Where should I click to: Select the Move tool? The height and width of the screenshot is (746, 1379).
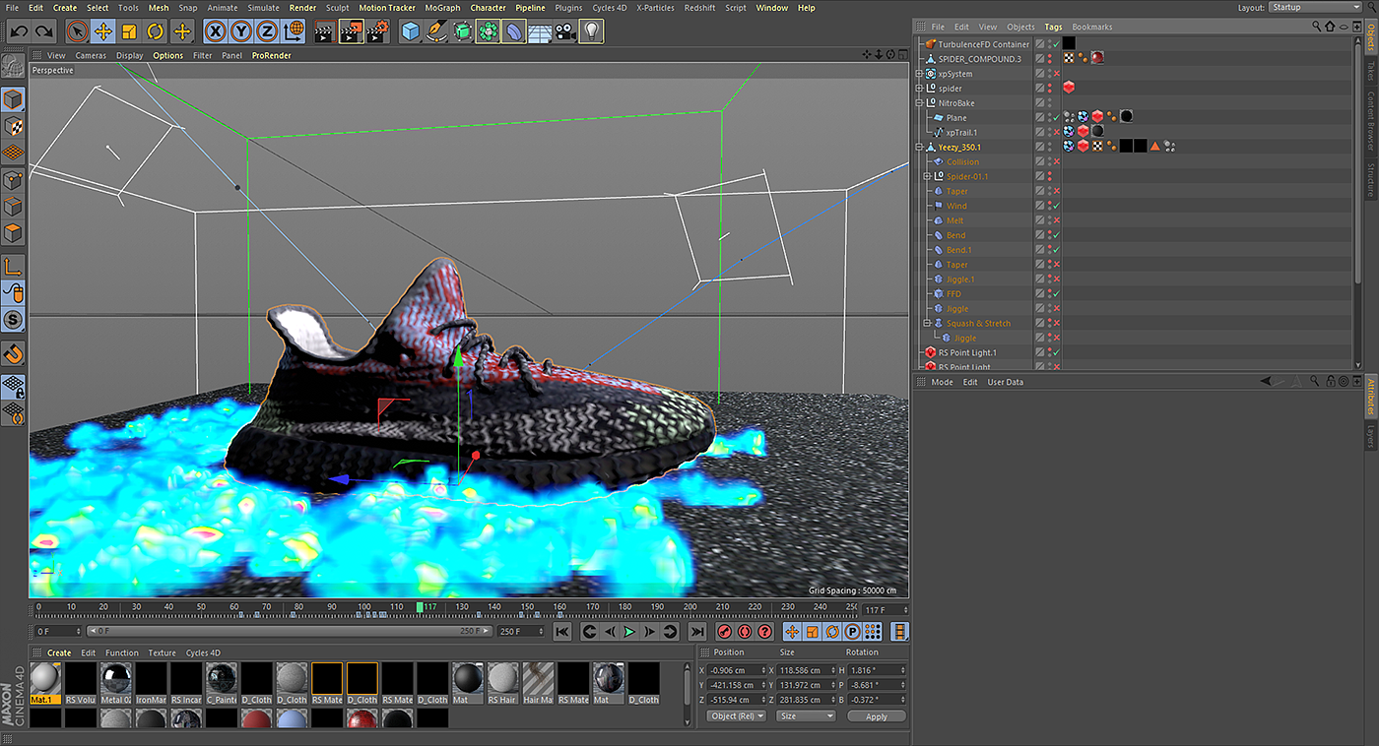tap(103, 31)
